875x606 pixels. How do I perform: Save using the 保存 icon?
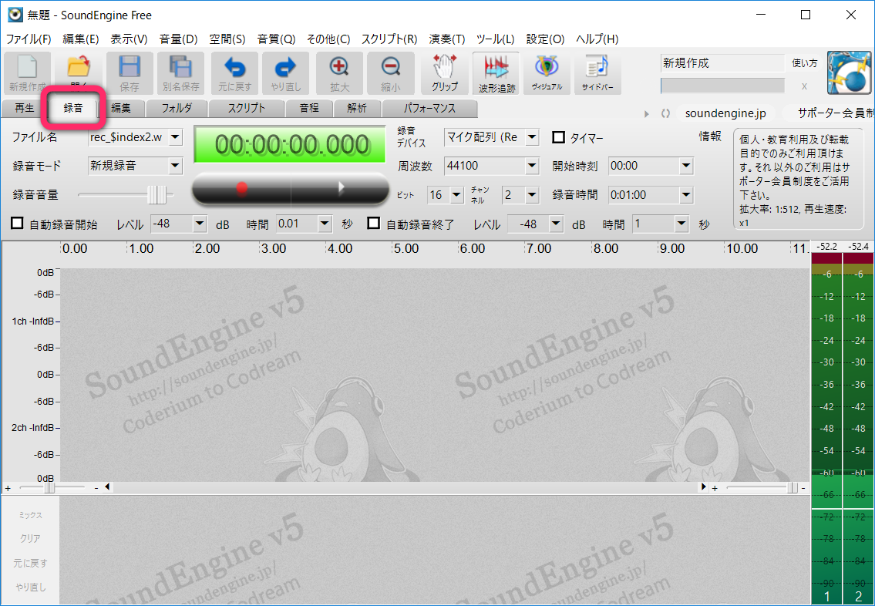tap(130, 72)
